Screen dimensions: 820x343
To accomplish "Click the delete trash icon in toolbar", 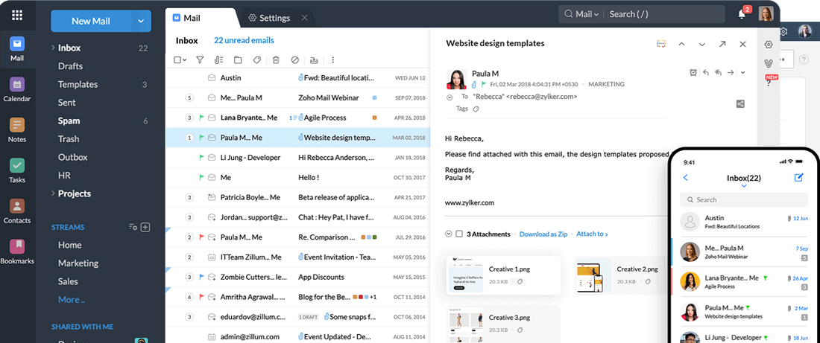I will 276,60.
